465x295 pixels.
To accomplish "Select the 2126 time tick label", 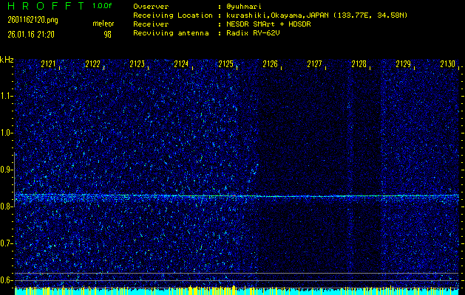I will [x=270, y=65].
